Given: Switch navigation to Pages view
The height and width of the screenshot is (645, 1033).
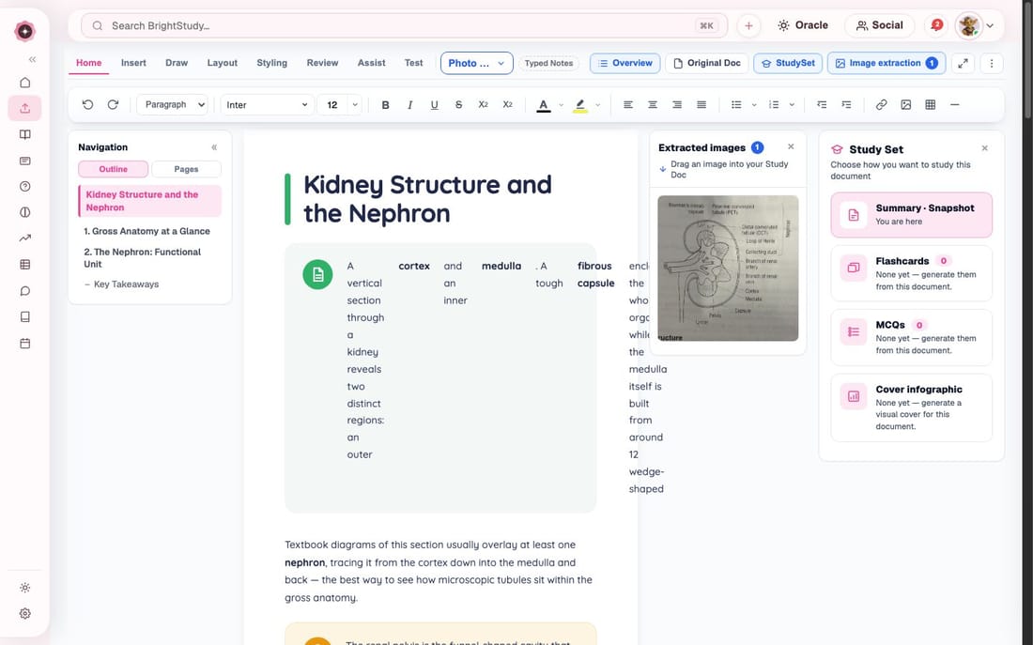Looking at the screenshot, I should point(187,169).
